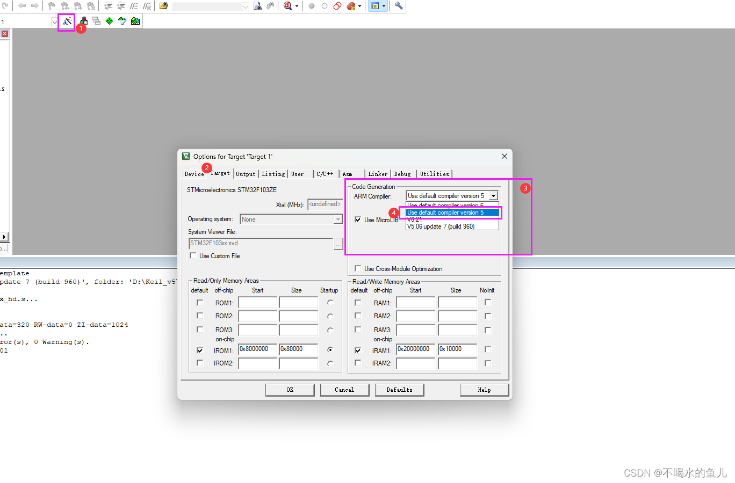Screen dimensions: 735x483
Task: Click the Find text document icon
Action: [x=257, y=6]
